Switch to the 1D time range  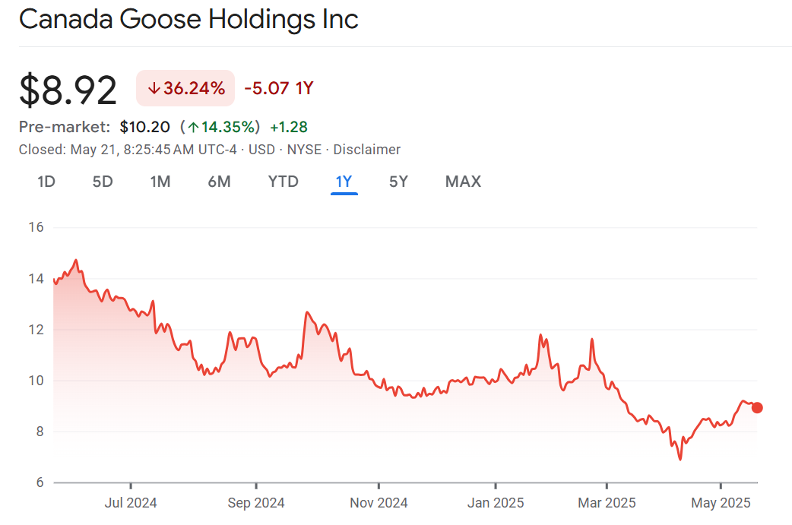(x=46, y=182)
